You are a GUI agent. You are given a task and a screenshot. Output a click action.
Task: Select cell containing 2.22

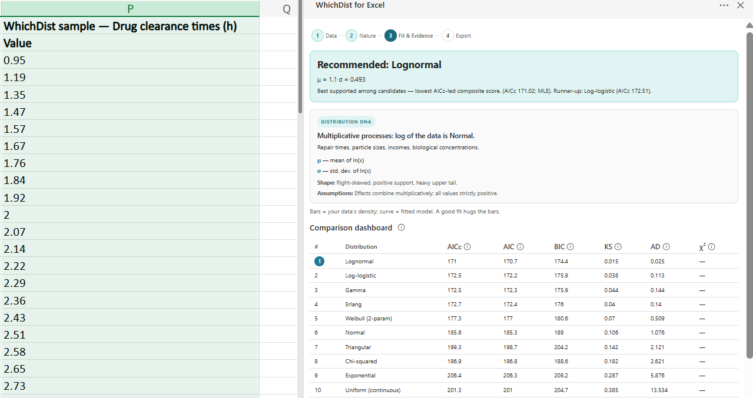(x=130, y=266)
